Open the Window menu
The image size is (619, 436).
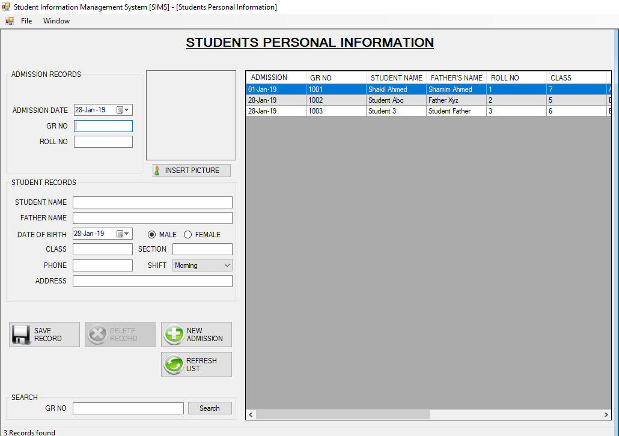click(56, 21)
